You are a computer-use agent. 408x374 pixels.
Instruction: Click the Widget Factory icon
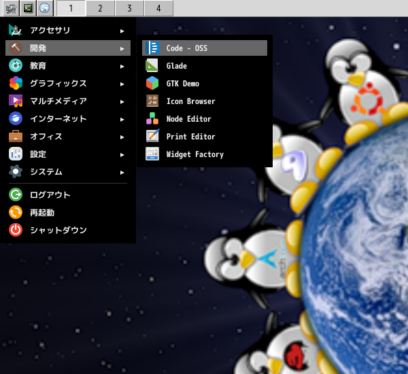coord(152,154)
